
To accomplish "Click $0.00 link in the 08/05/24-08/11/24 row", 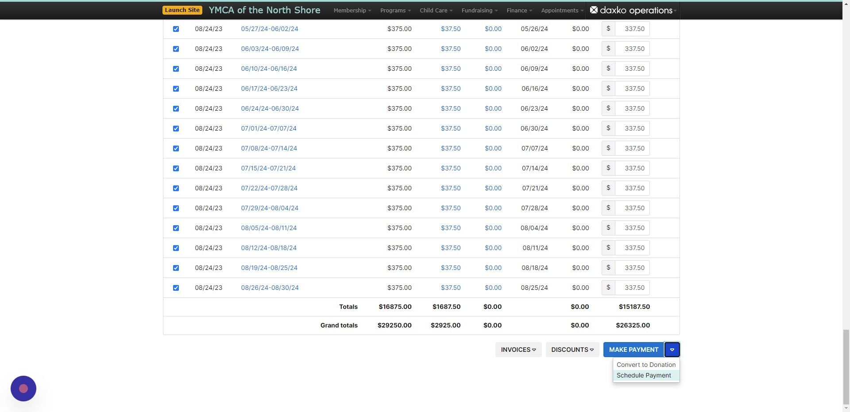I will [x=493, y=228].
